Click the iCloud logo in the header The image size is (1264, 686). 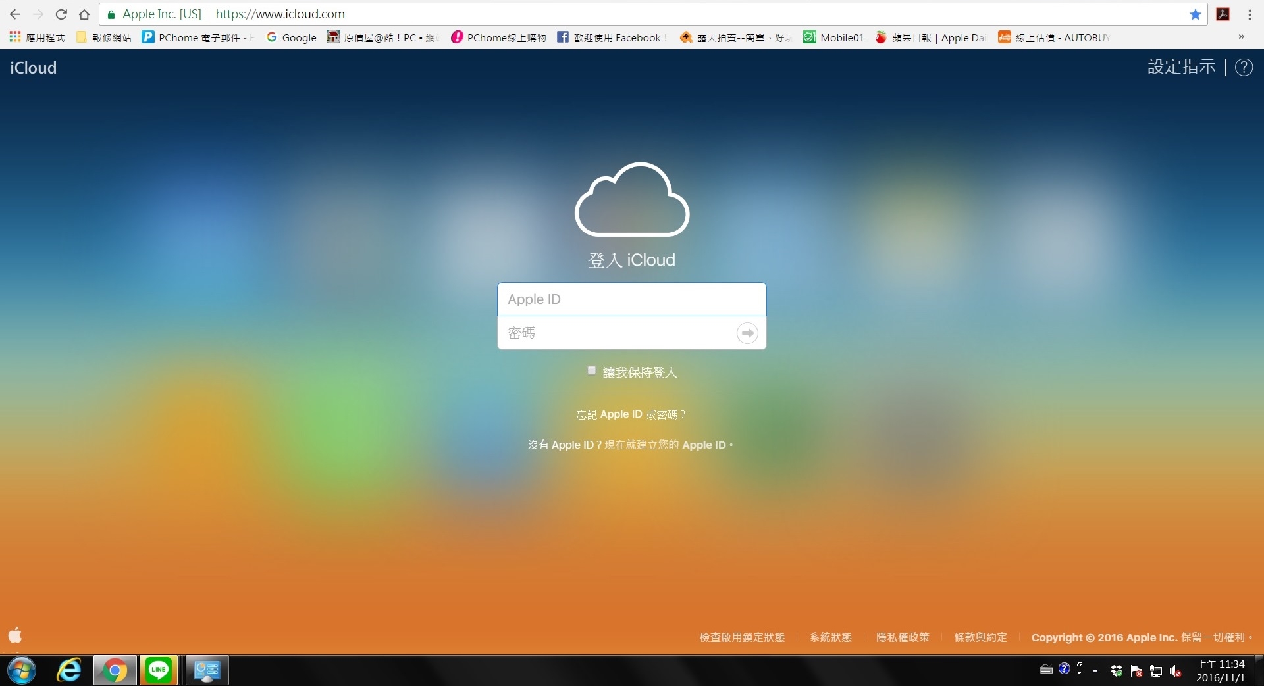click(x=33, y=68)
